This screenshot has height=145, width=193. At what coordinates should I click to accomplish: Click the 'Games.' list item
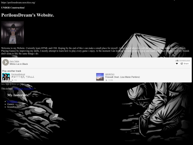[x=11, y=104]
